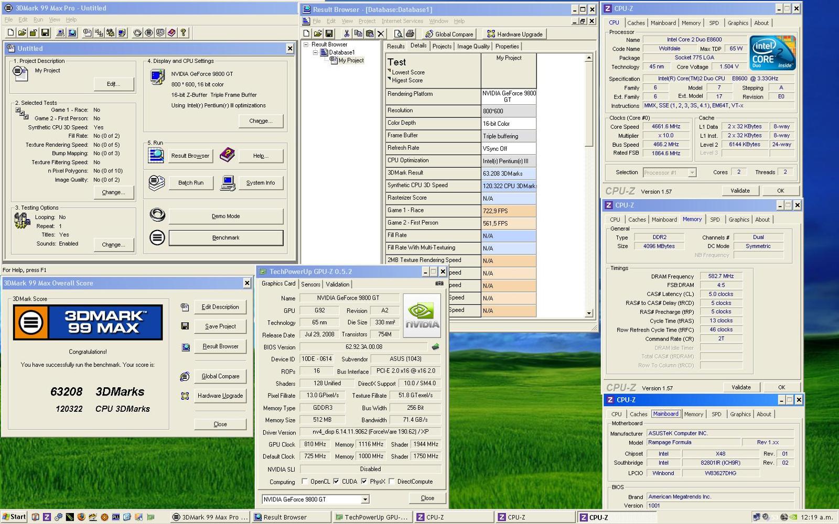
Task: Click Paste icon in Result Browser toolbar
Action: pos(370,34)
